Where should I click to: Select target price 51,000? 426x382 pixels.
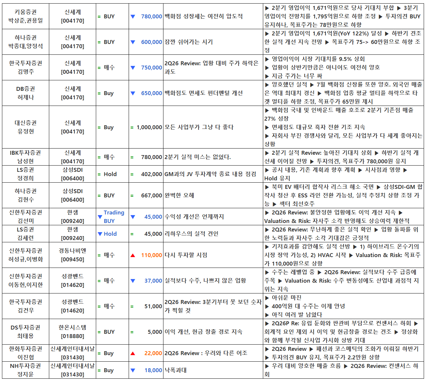click(153, 306)
